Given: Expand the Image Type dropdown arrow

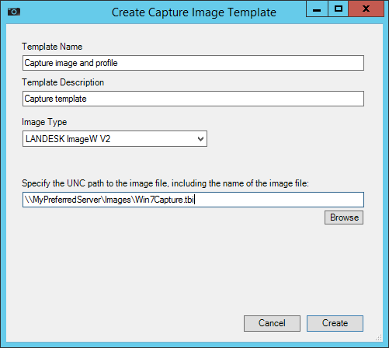Looking at the screenshot, I should [x=200, y=139].
